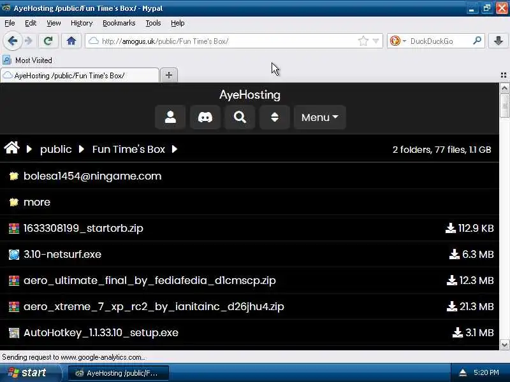Open the Most Visited bookmarks folder
The width and height of the screenshot is (510, 382).
pyautogui.click(x=27, y=60)
